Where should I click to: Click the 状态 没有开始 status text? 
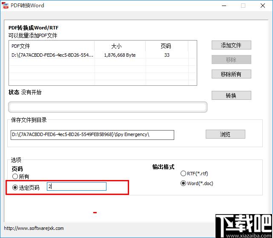click(25, 92)
